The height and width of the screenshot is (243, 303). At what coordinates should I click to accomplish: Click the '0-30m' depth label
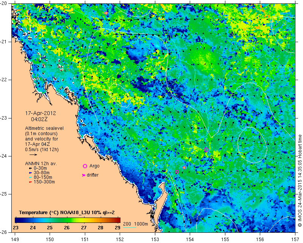40,168
